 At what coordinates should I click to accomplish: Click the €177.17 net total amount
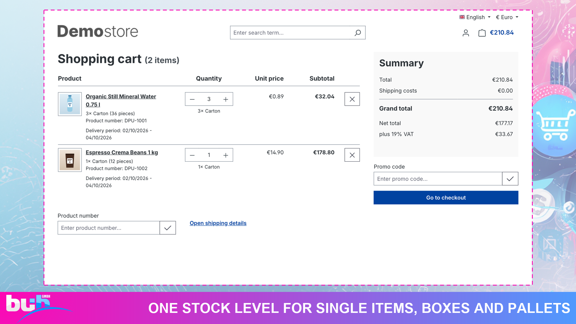tap(504, 123)
